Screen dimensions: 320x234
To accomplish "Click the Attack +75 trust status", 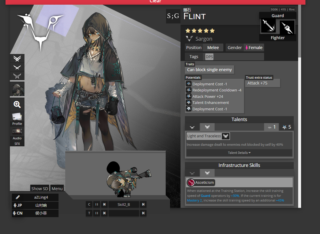I will (x=262, y=83).
